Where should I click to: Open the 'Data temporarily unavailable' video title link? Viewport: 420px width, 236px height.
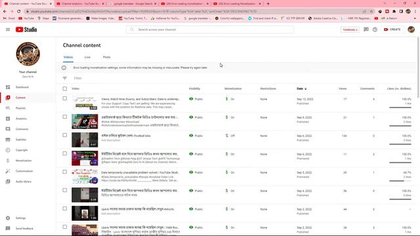[x=140, y=172]
